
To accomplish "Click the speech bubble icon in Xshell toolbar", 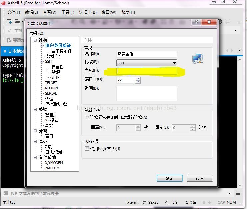I will point(227,21).
